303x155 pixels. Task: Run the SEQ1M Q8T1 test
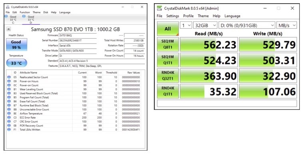[168, 44]
